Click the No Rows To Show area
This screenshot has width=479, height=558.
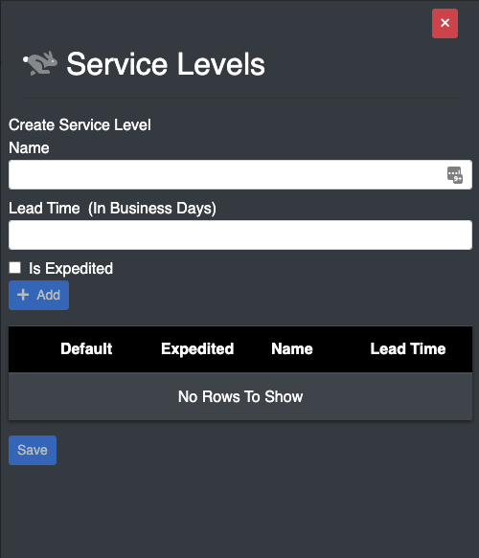240,396
